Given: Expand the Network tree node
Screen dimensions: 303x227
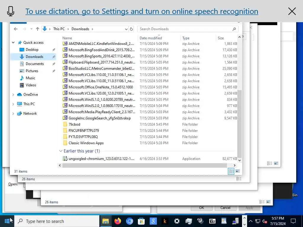Looking at the screenshot, I should tap(13, 113).
